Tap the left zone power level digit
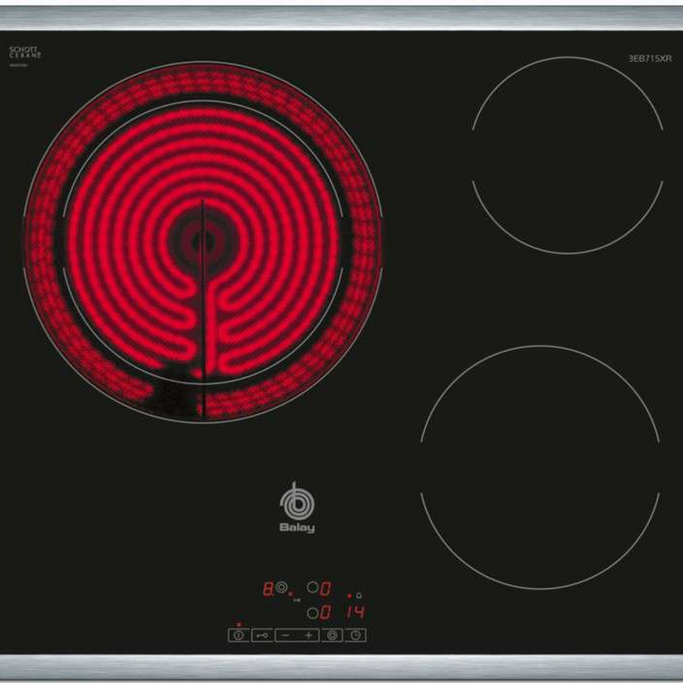The image size is (683, 683). [267, 589]
